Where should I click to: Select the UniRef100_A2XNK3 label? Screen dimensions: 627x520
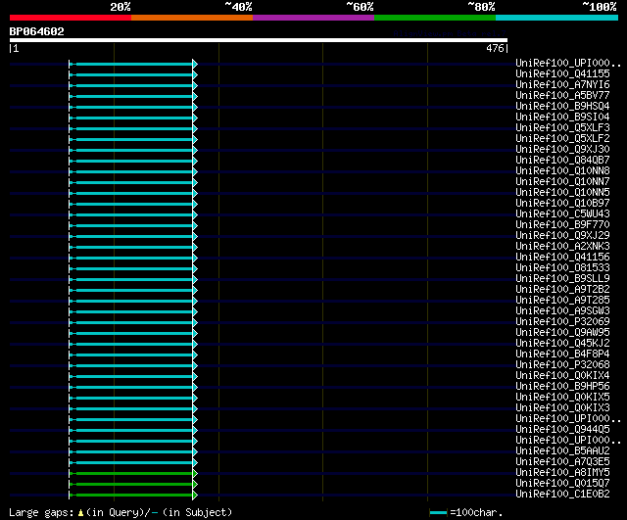coord(562,247)
